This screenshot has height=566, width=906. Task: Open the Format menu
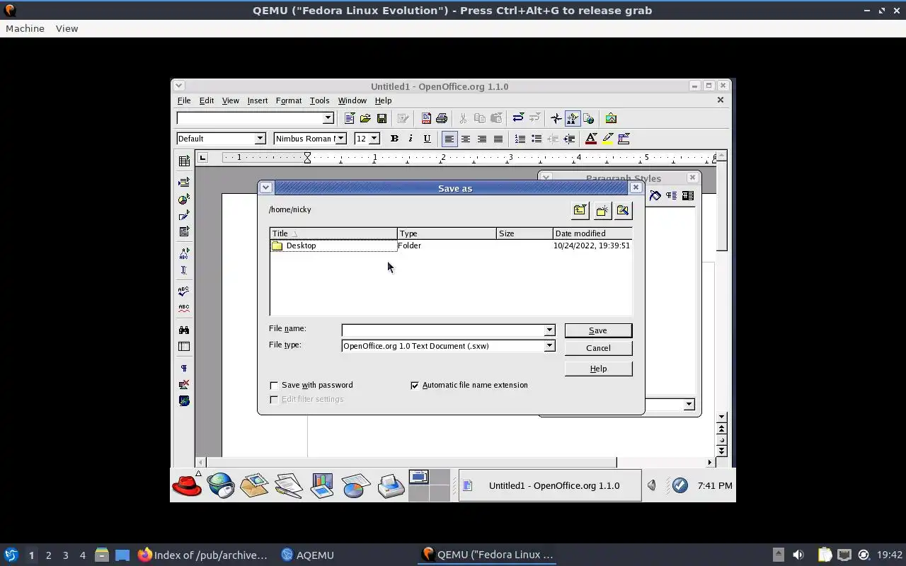click(289, 100)
